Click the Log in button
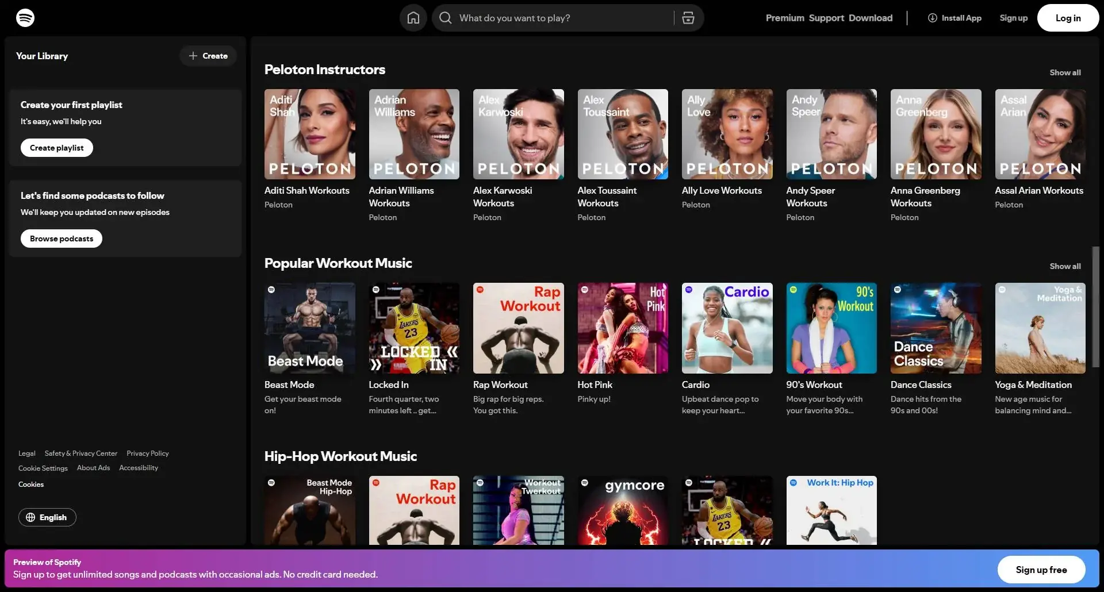 [x=1068, y=18]
